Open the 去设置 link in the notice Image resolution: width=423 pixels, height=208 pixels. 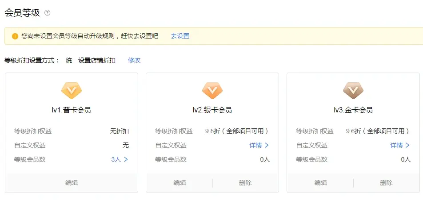pyautogui.click(x=180, y=36)
